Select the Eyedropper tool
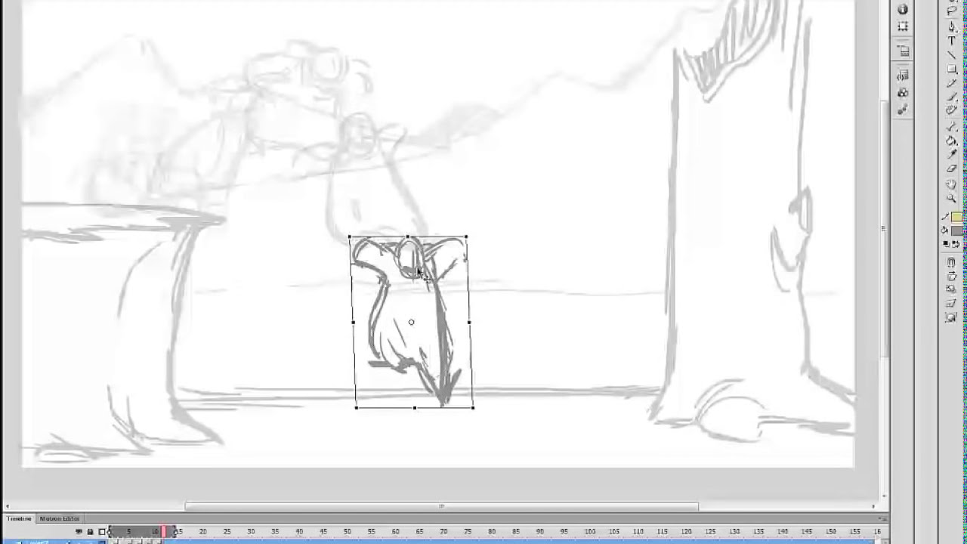 point(951,153)
